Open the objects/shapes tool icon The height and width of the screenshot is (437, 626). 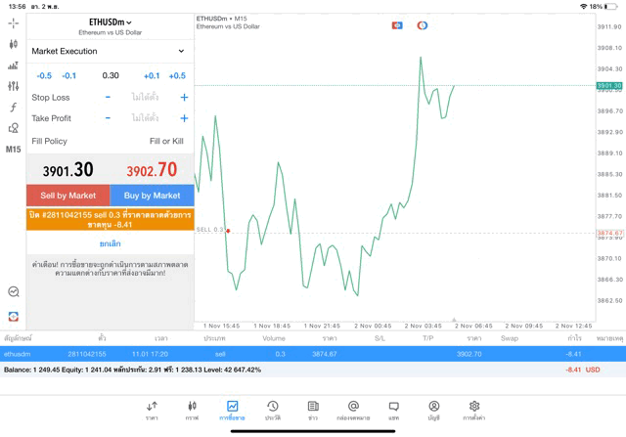13,128
